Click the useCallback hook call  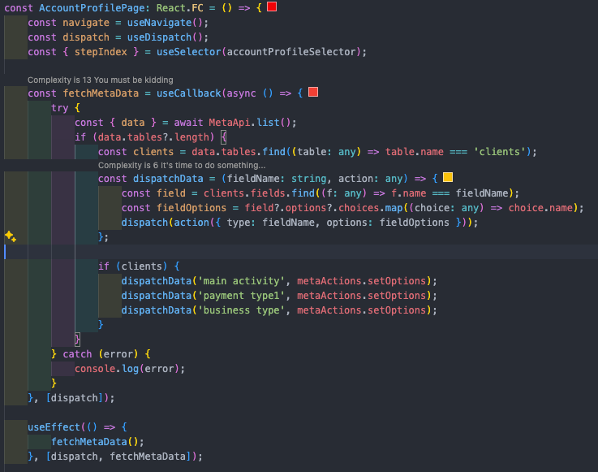point(189,93)
